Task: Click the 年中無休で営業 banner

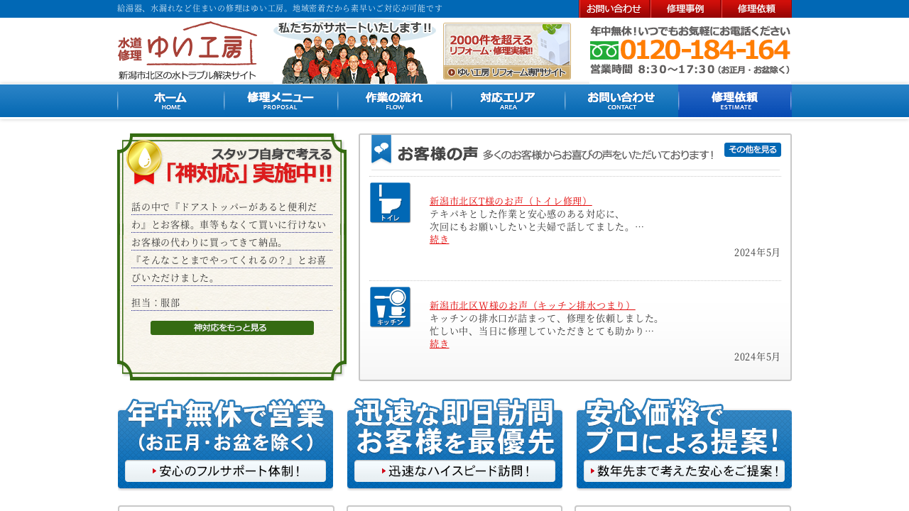Action: (225, 444)
